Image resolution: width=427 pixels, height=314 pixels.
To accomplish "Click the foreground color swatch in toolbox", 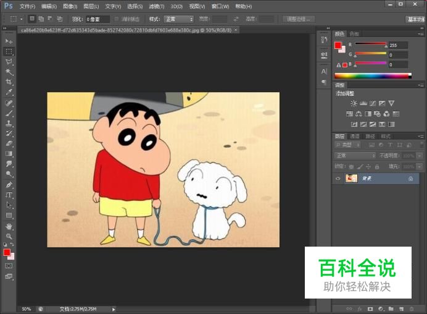I will 7,252.
